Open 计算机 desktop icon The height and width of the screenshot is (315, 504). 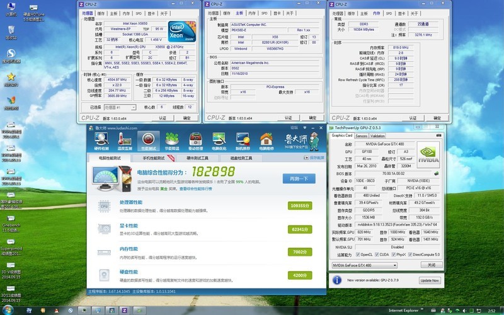[x=11, y=9]
